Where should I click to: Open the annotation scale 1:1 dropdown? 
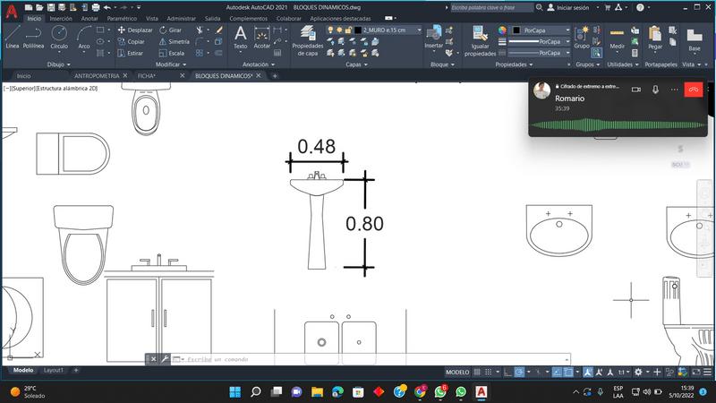[623, 372]
